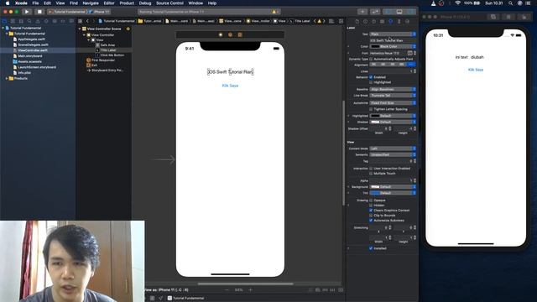Enable Tighten Letter Spacing checkbox
Screen dimensions: 537x302
[371, 109]
